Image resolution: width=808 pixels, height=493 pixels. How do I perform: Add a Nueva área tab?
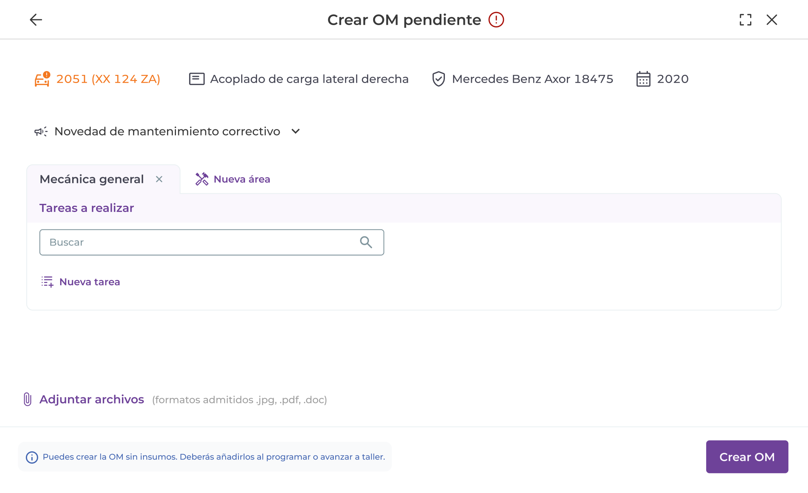[x=233, y=179]
